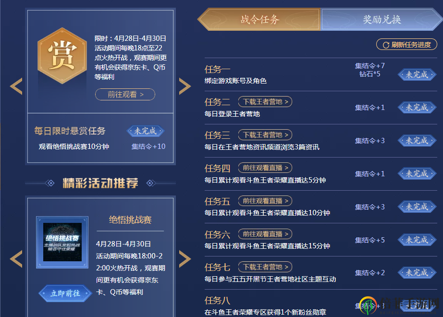Click the 刷新任务进度 refresh button

(x=406, y=45)
